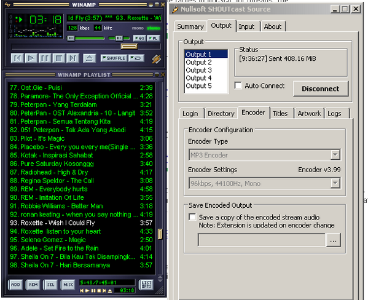Click the playlist mini play control
The image size is (368, 300).
click(87, 291)
